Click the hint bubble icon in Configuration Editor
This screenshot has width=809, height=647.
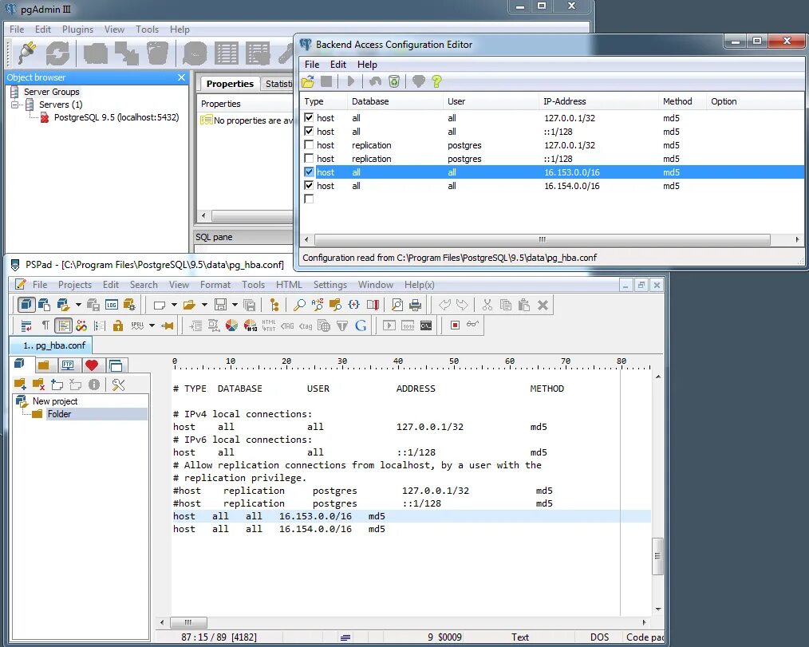pos(418,81)
